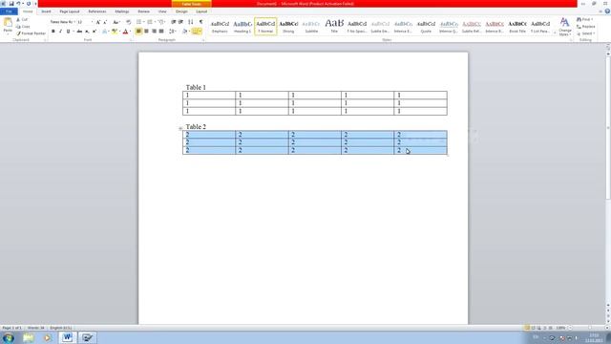611x344 pixels.
Task: Click the Subscript icon
Action: coord(87,32)
